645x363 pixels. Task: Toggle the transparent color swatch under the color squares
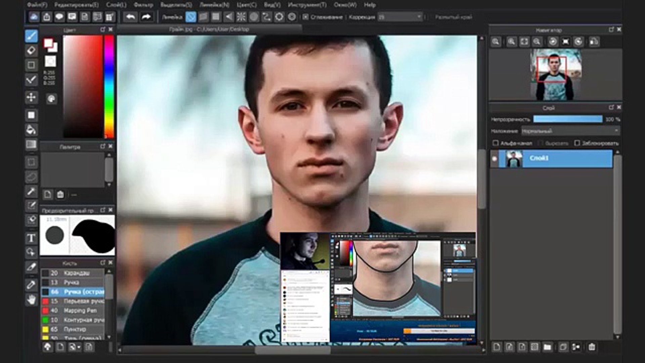coord(50,62)
